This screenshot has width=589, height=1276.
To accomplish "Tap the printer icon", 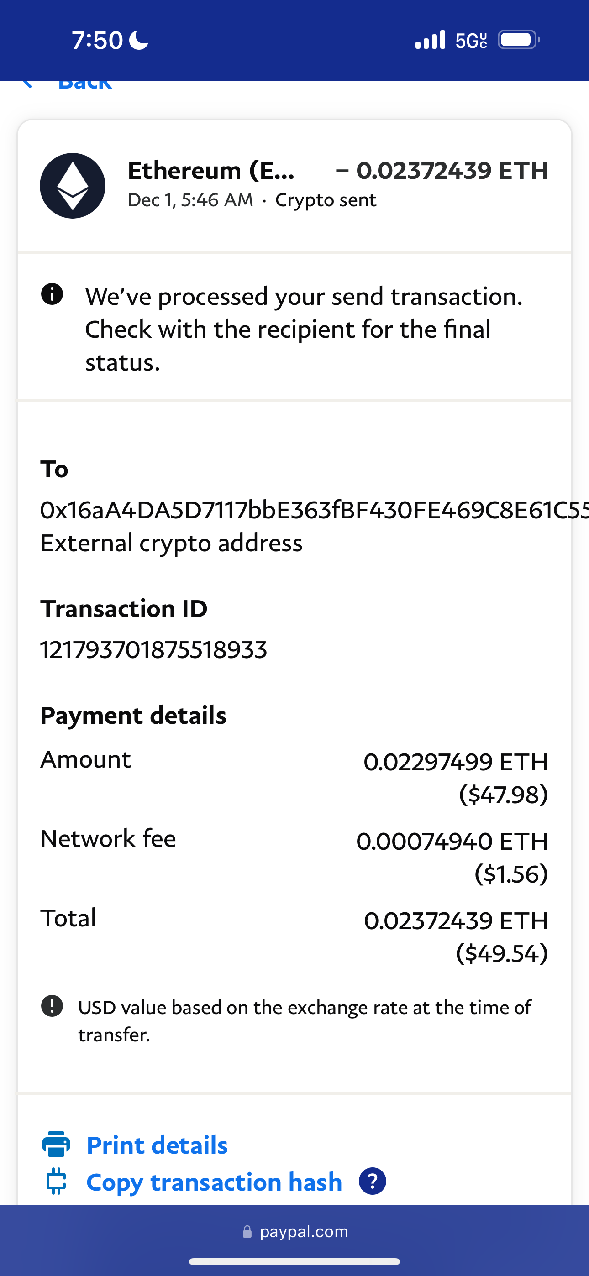I will click(x=56, y=1145).
